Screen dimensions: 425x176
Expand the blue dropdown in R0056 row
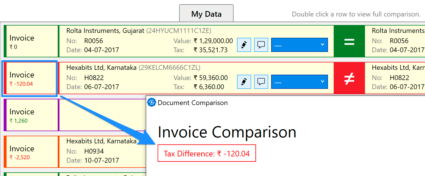299,45
